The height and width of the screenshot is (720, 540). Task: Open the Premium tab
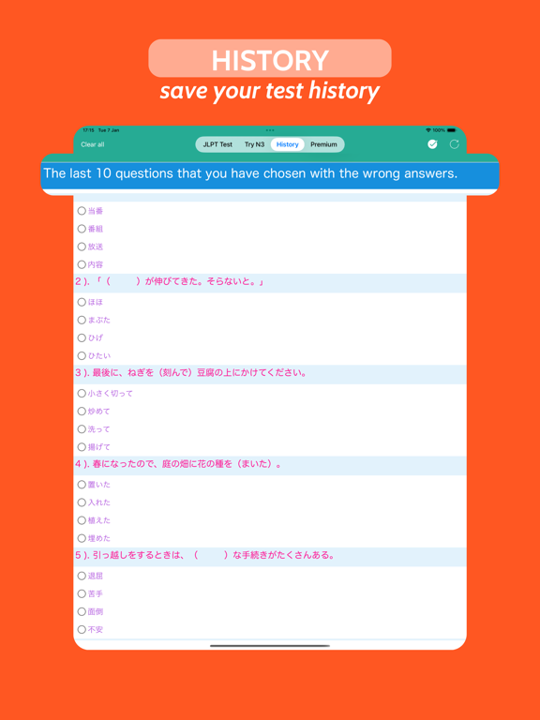pyautogui.click(x=323, y=144)
